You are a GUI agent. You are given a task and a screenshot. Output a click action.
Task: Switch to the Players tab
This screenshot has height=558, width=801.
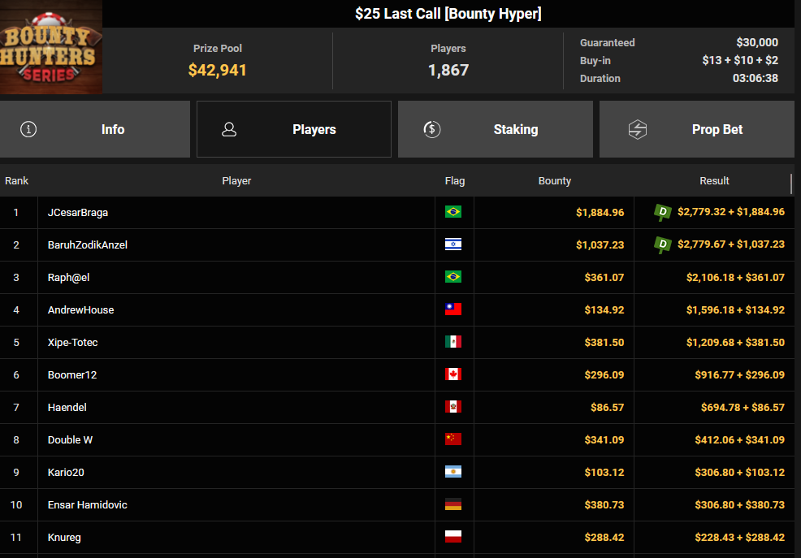point(294,129)
